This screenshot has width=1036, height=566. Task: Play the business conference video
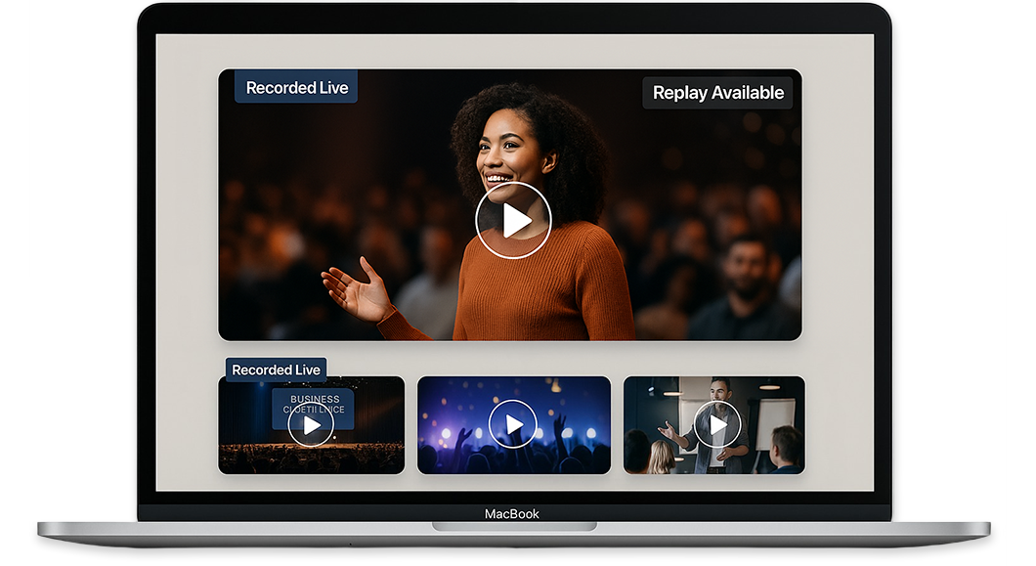(311, 426)
